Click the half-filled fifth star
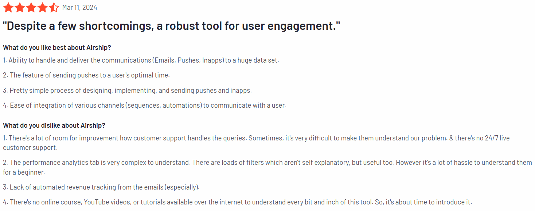Screen dimensions: 535x211 54,8
